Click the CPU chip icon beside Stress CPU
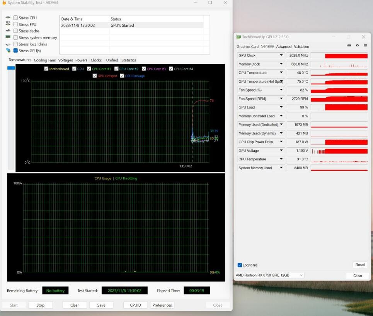Image resolution: width=373 pixels, height=316 pixels. point(8,18)
